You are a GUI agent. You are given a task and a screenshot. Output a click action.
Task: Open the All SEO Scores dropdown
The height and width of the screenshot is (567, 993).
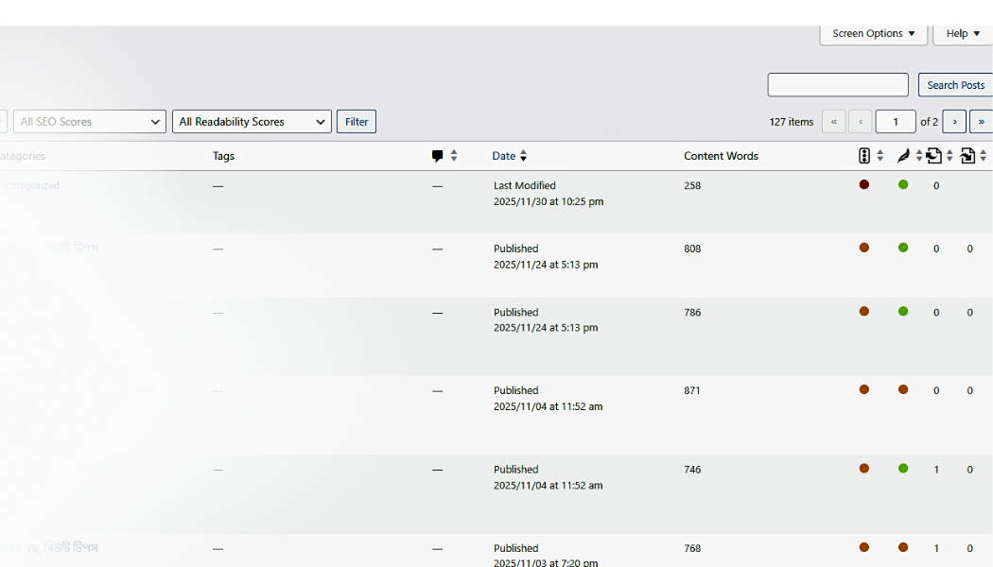click(x=90, y=122)
